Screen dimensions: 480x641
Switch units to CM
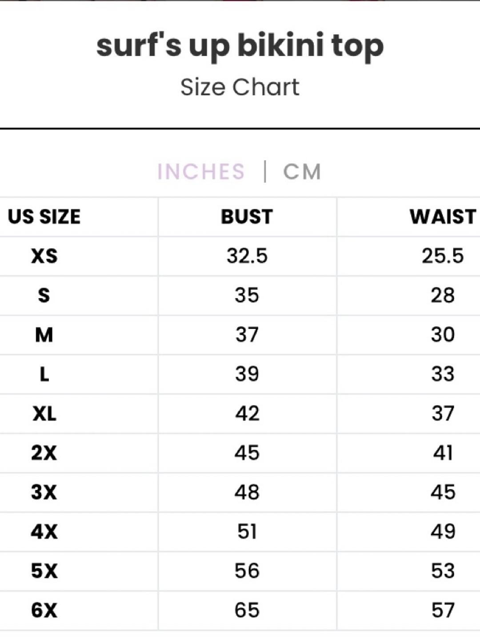(x=302, y=172)
